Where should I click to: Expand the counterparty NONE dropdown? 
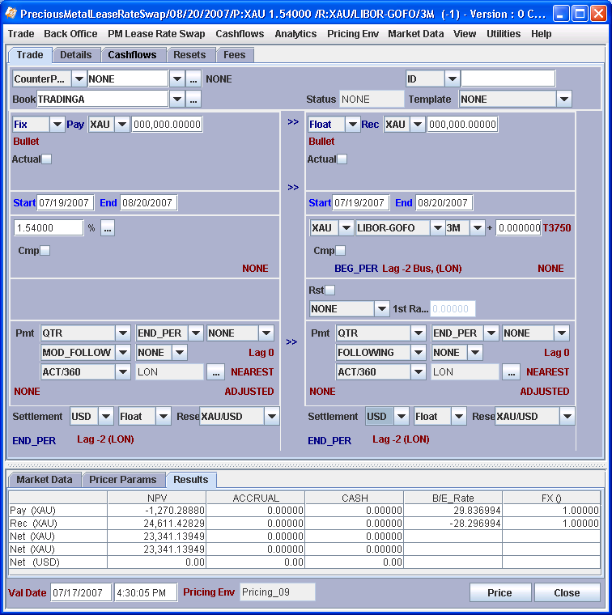coord(177,78)
